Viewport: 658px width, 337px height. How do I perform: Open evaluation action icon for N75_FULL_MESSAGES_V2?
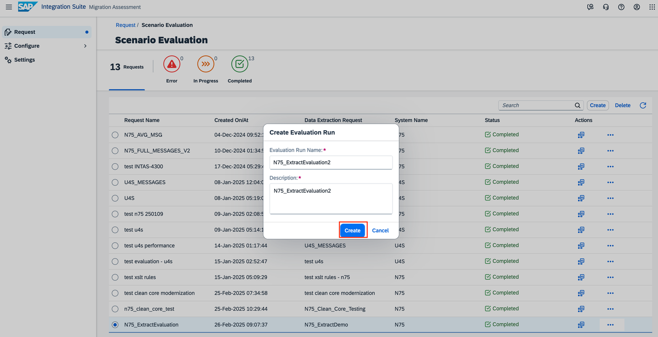click(581, 151)
